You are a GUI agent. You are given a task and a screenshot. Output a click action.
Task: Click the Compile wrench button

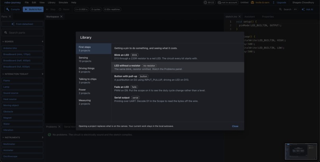13,10
